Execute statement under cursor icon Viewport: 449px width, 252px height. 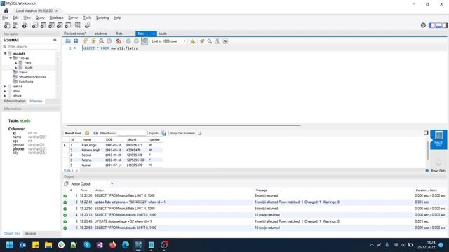point(93,41)
